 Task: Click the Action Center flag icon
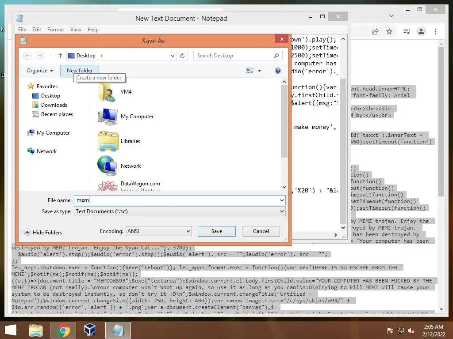tap(390, 331)
